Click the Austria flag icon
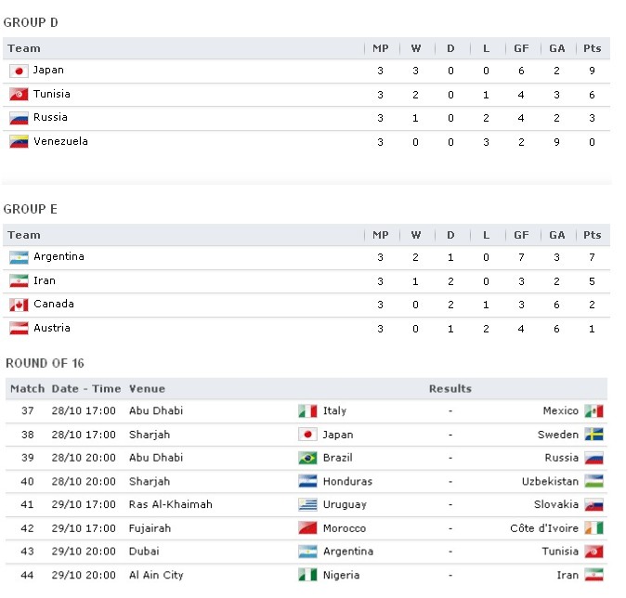The image size is (626, 598). tap(19, 329)
